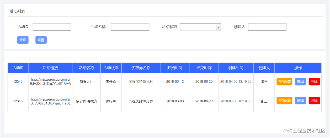The height and width of the screenshot is (138, 330).
Task: Click the 操作 column header
Action: (298, 68)
